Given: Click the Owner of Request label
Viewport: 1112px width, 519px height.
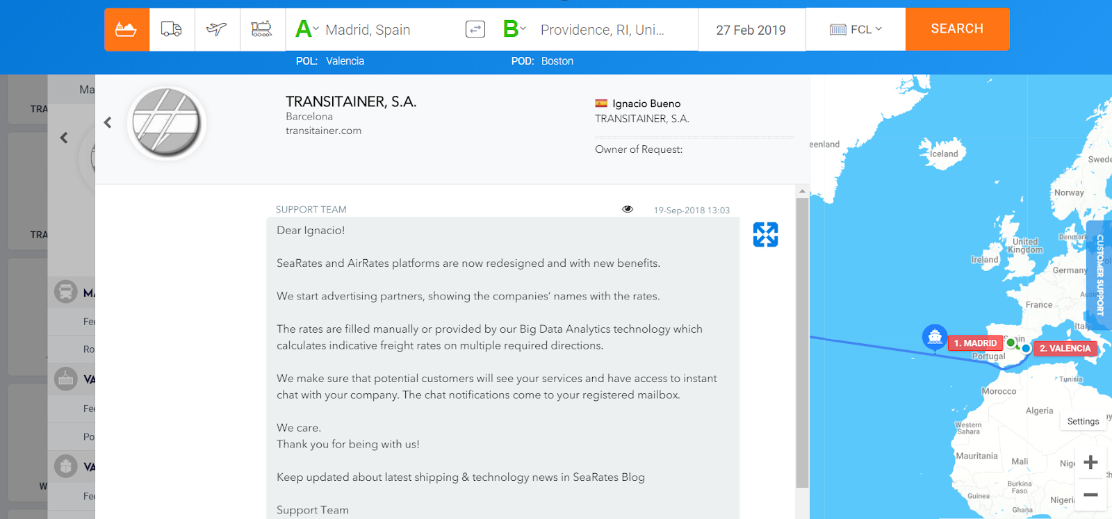Looking at the screenshot, I should pos(639,149).
